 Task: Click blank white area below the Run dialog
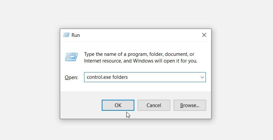tap(136, 130)
